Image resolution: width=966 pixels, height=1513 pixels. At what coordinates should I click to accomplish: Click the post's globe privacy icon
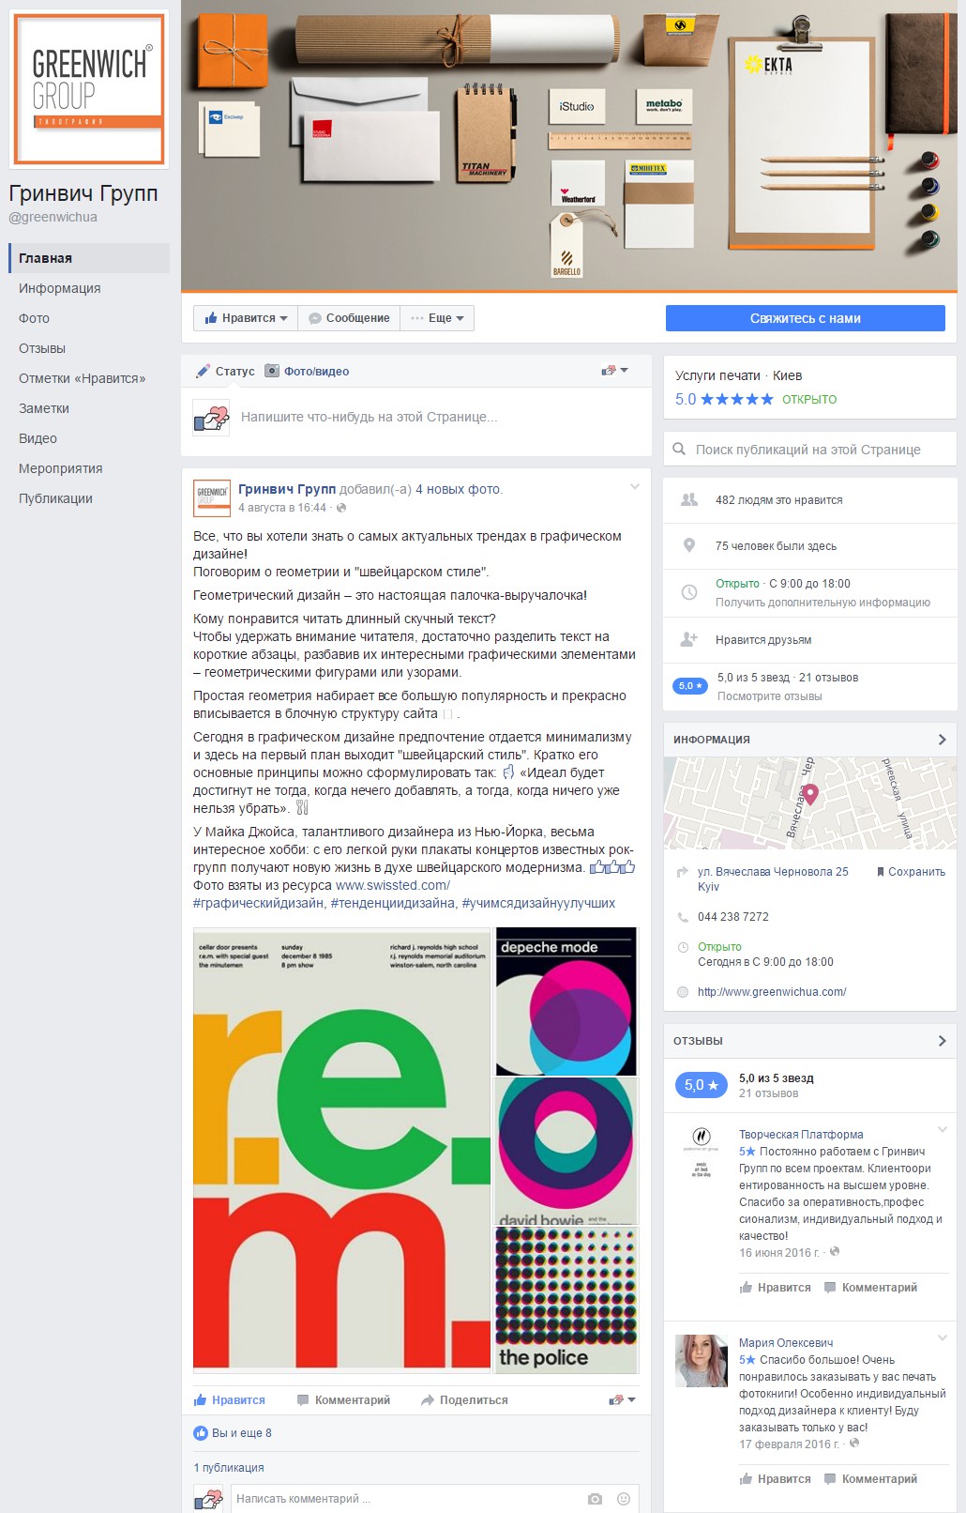click(341, 508)
